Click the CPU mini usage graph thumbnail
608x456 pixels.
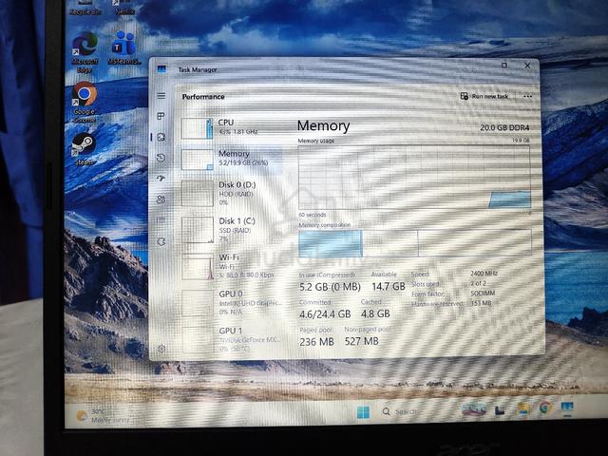pos(197,128)
